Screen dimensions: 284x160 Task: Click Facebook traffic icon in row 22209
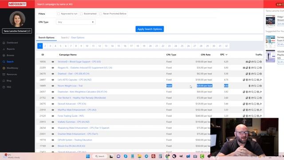pyautogui.click(x=260, y=68)
